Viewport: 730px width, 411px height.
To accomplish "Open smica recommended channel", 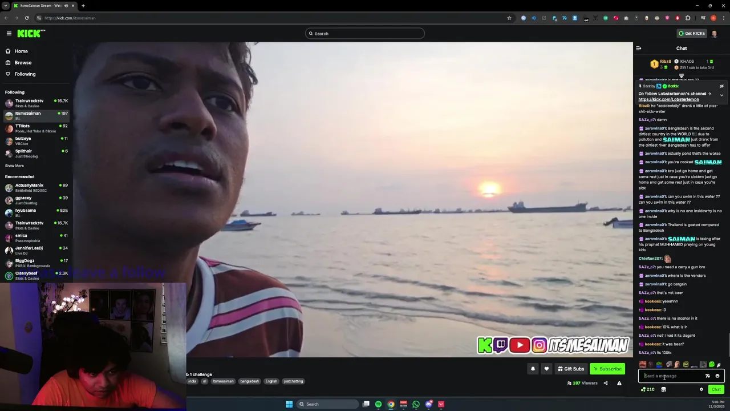I will (36, 238).
